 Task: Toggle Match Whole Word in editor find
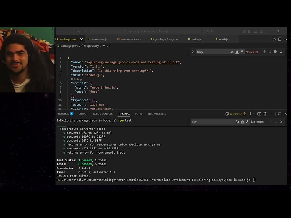tap(237, 52)
